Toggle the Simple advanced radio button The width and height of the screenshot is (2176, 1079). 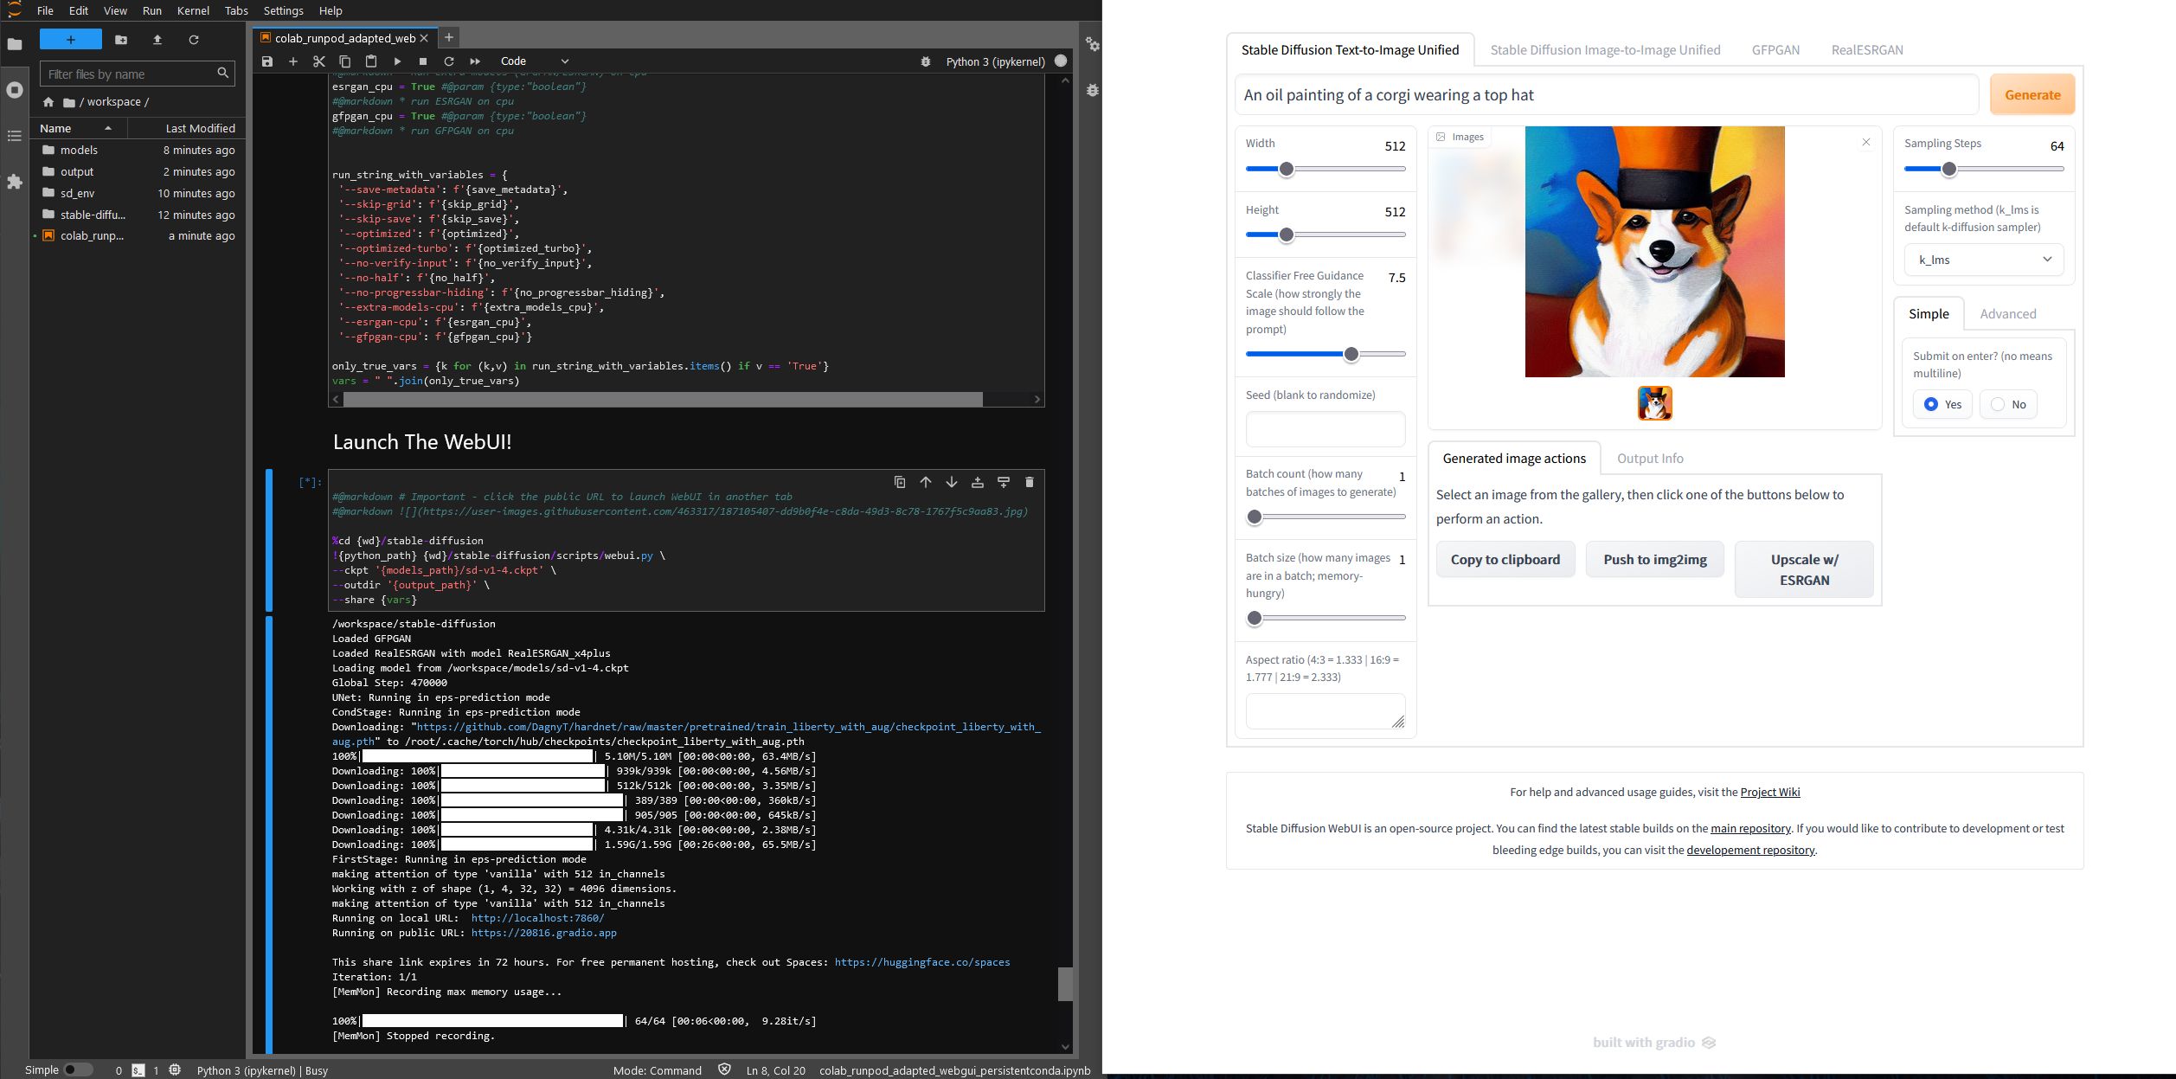[x=2006, y=314]
